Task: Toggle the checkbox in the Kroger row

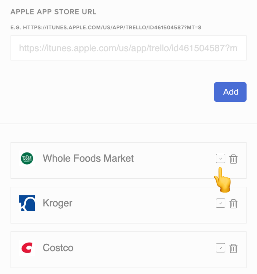Action: pos(220,203)
